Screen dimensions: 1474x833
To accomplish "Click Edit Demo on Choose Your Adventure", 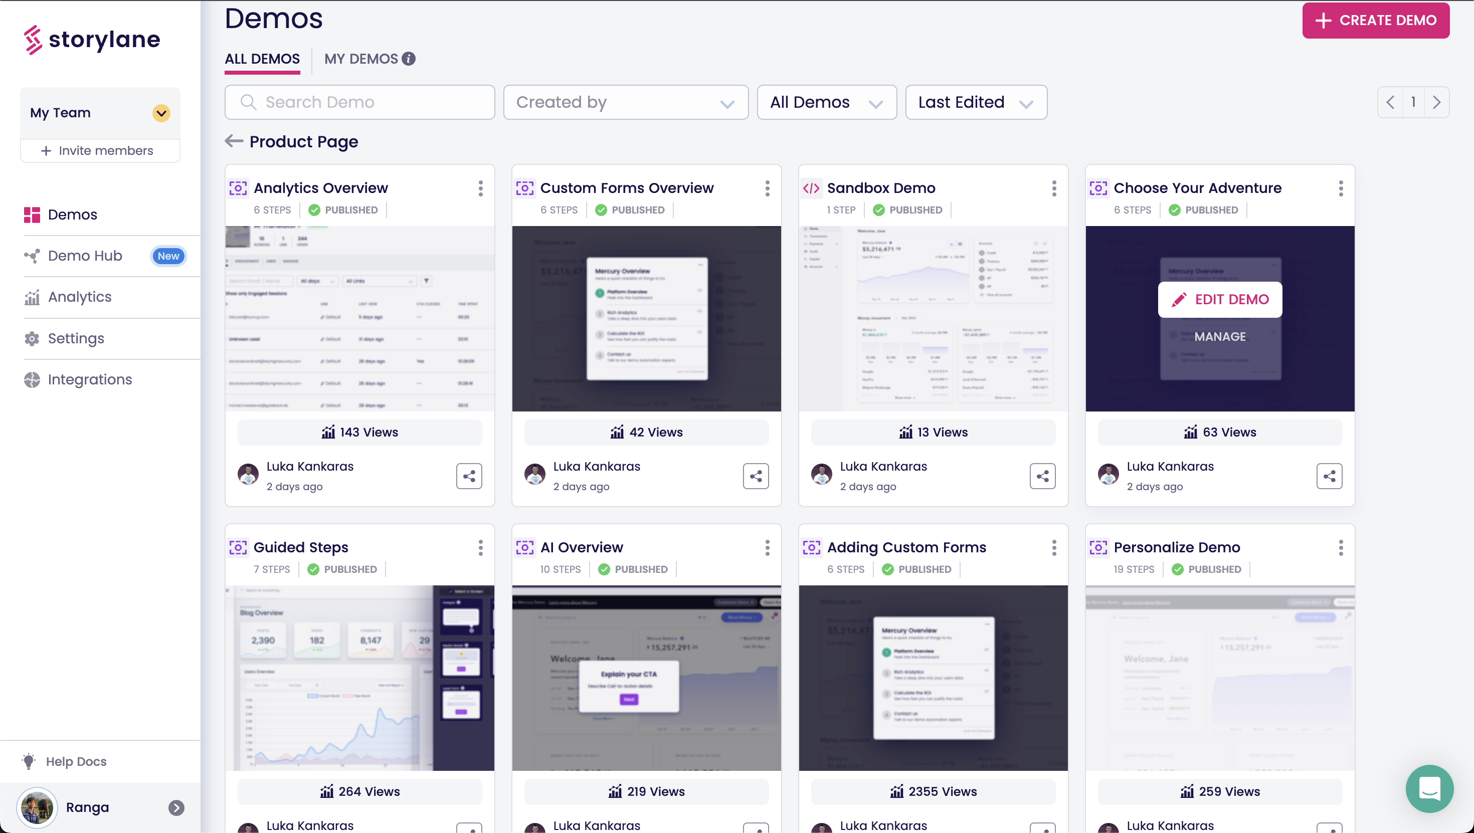I will tap(1219, 299).
